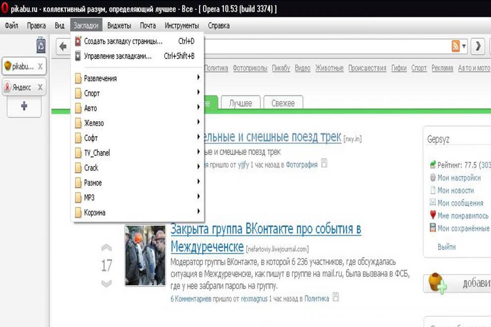Click the back navigation arrow button
The height and width of the screenshot is (327, 491).
coord(63,47)
